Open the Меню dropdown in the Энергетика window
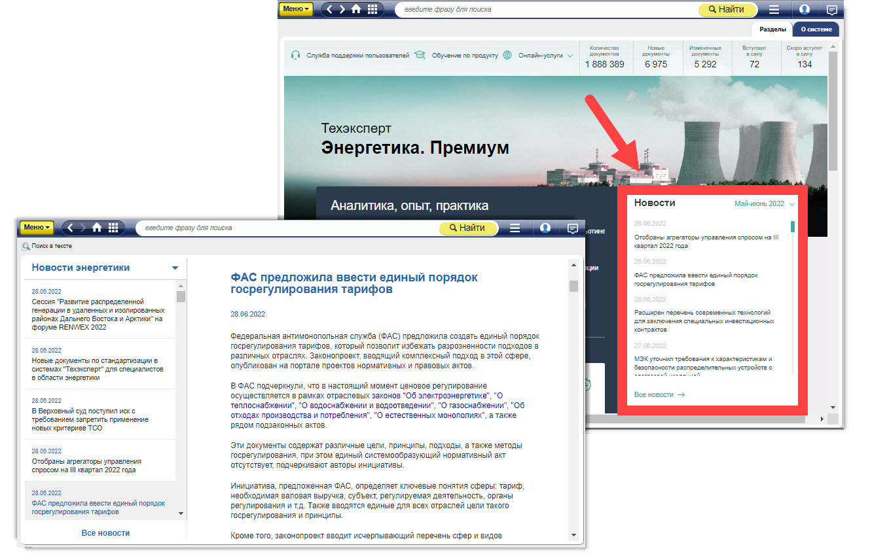The image size is (870, 556). [297, 9]
